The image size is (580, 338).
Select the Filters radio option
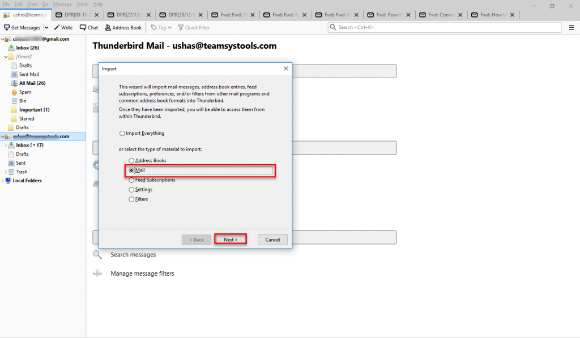click(131, 199)
